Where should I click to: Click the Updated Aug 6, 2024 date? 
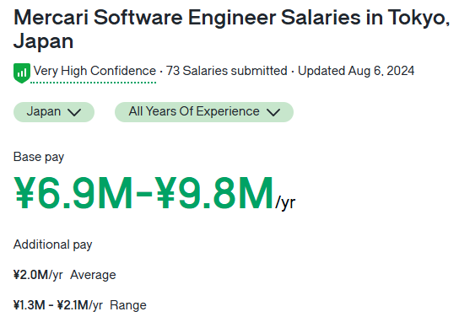356,71
